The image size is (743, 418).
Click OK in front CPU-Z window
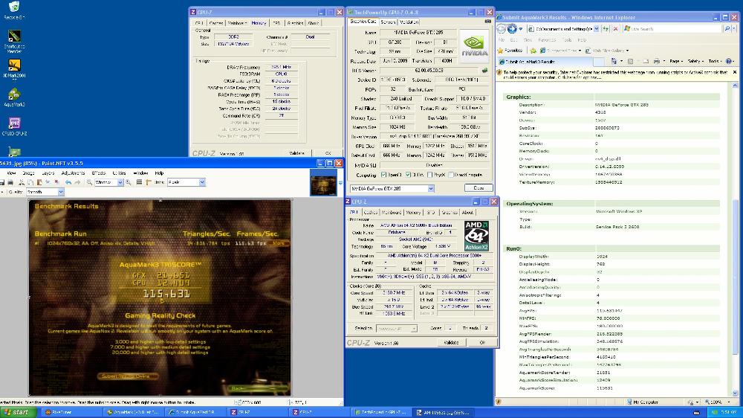pyautogui.click(x=482, y=343)
